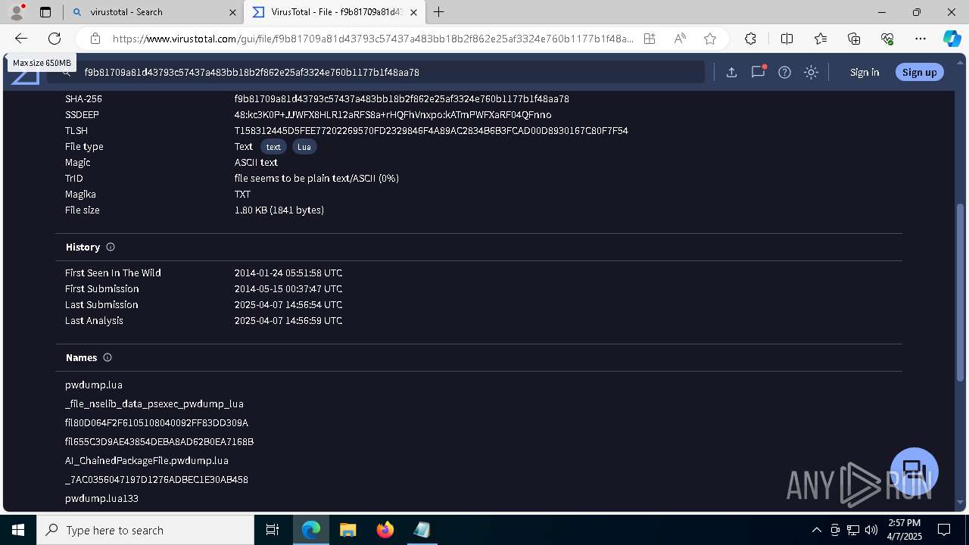This screenshot has width=969, height=545.
Task: Launch Copilot sidebar icon
Action: click(x=952, y=39)
